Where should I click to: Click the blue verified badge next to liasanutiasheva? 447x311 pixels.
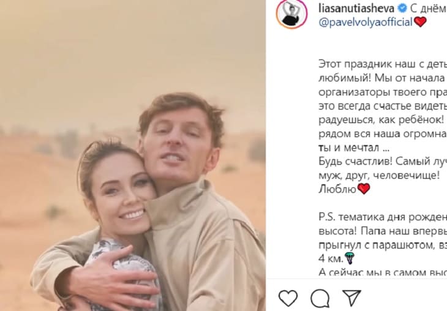point(402,9)
